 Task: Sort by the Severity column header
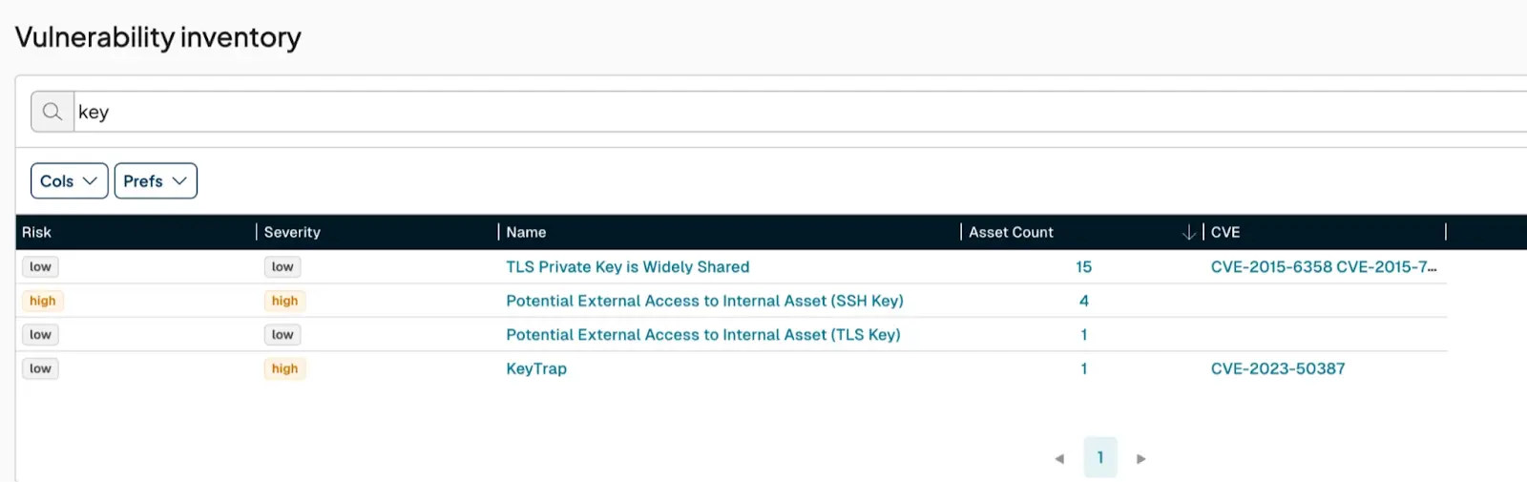click(292, 232)
